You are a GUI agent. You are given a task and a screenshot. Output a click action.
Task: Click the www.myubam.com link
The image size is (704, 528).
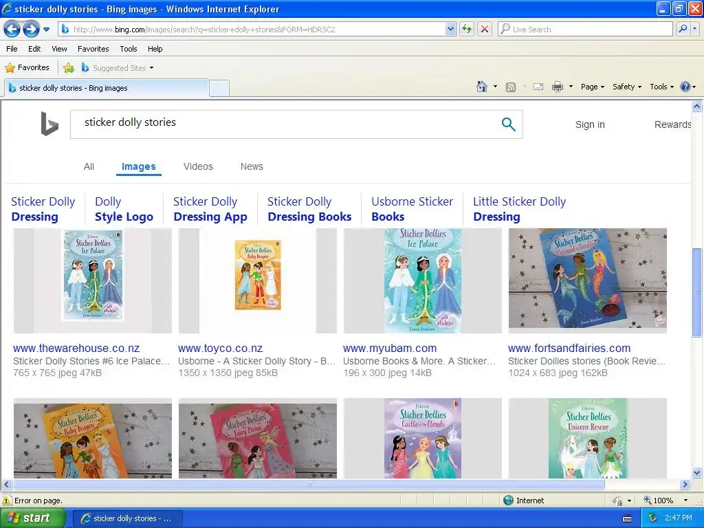pyautogui.click(x=390, y=348)
